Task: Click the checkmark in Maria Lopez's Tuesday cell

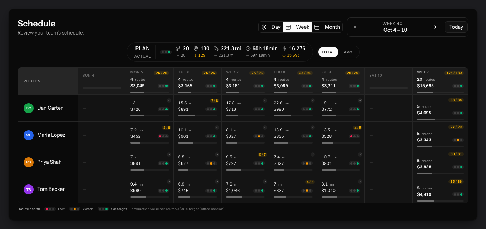Action: coord(217,127)
